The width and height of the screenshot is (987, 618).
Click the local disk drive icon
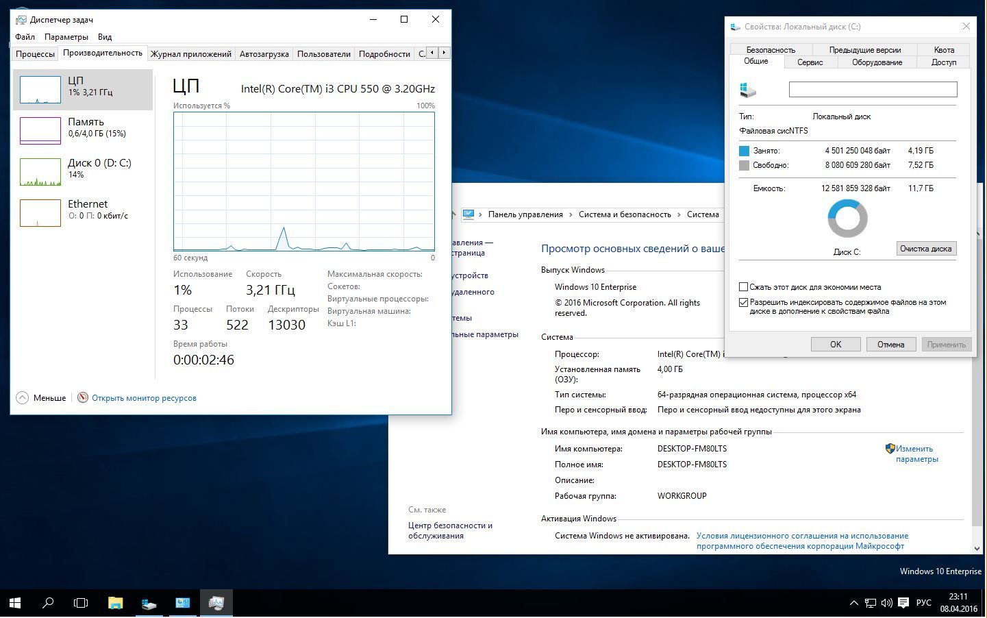(747, 90)
